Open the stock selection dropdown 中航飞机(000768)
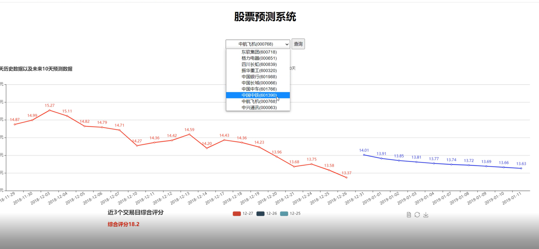The image size is (539, 249). click(258, 44)
